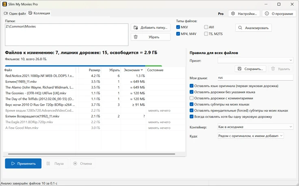
Task: Click the trash icon on Удалить button
Action: (x=273, y=68)
